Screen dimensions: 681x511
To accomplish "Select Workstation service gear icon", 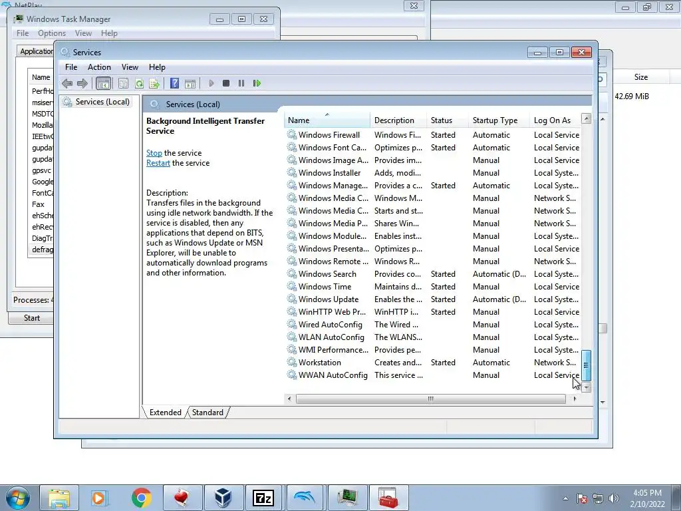I will 292,363.
